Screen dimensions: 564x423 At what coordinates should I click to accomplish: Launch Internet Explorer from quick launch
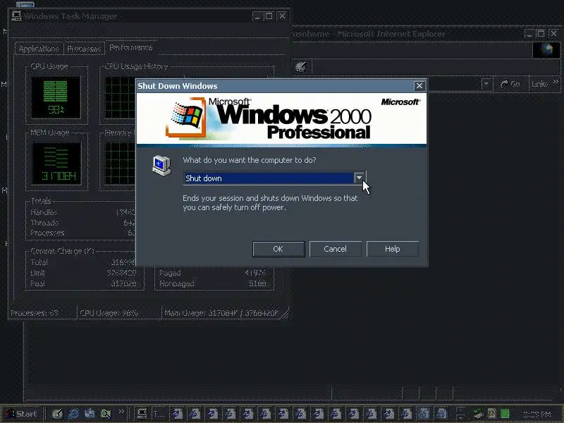[x=74, y=414]
